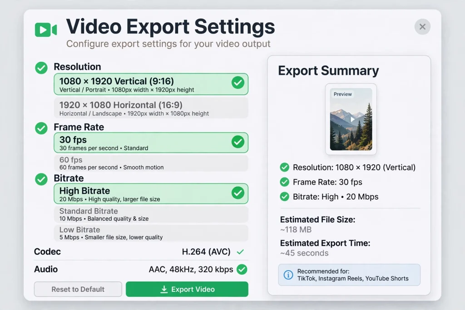The height and width of the screenshot is (310, 465).
Task: Open the Audio AAC, 48kHz, 320 kbps setting
Action: tap(141, 269)
